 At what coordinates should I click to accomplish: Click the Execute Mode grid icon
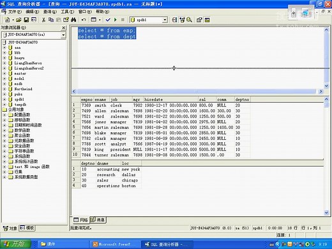93,20
